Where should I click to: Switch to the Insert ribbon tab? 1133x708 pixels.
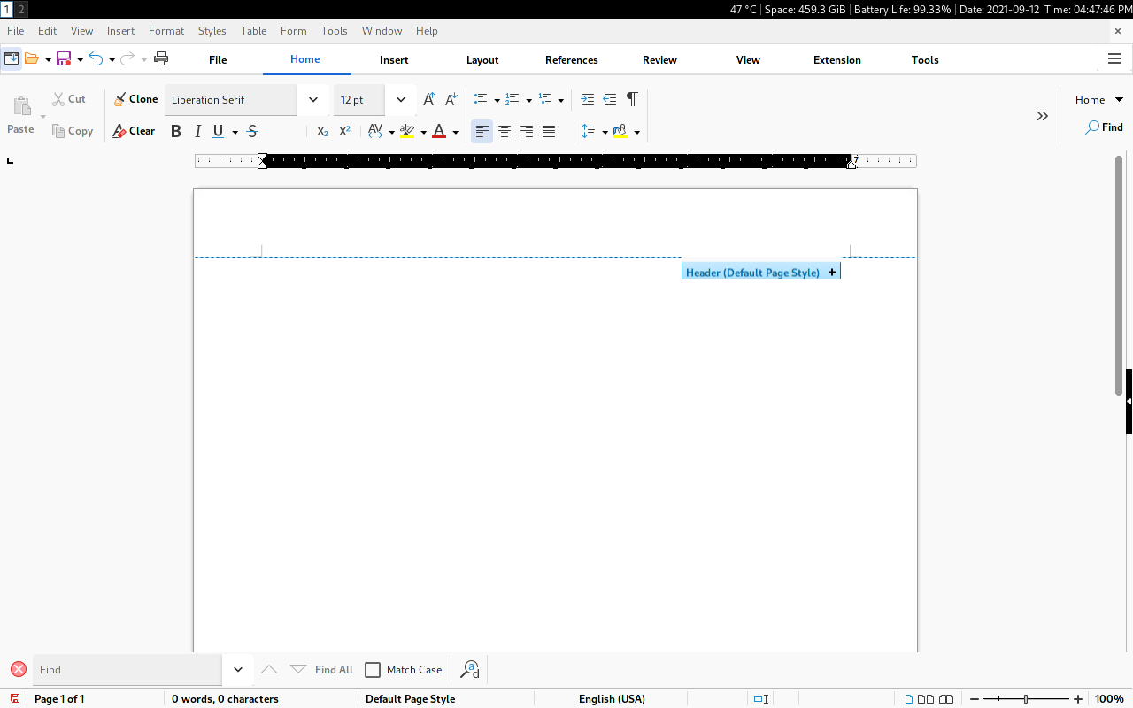(394, 60)
